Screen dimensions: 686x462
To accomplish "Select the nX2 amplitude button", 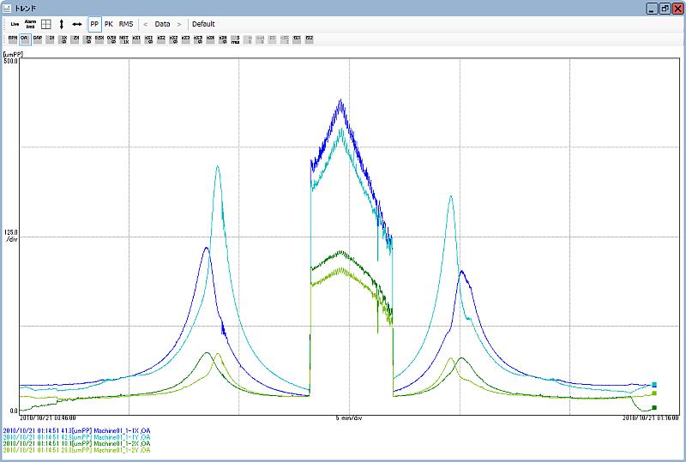I will pos(161,39).
